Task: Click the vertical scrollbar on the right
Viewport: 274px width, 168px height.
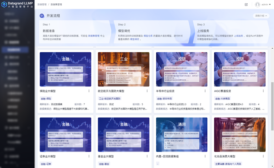Action: [x=271, y=95]
